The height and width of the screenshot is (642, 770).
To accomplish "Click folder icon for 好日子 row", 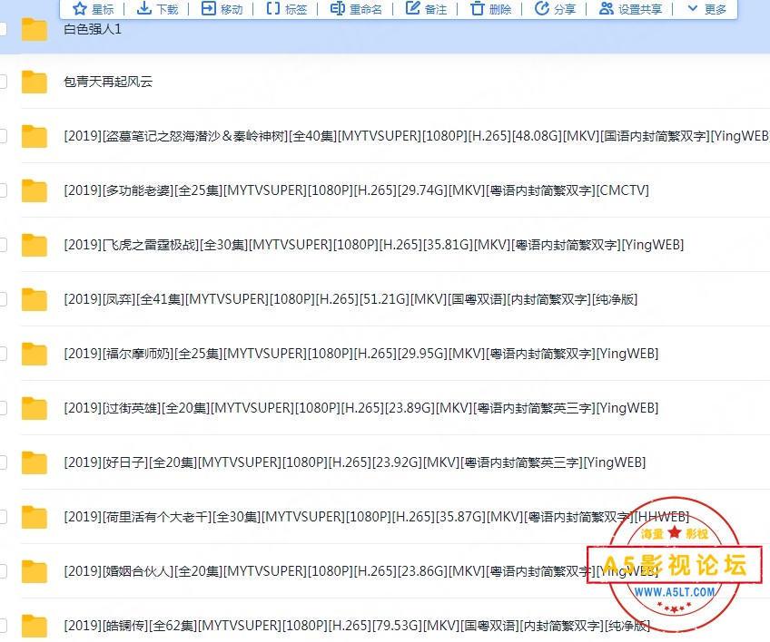I will [34, 463].
